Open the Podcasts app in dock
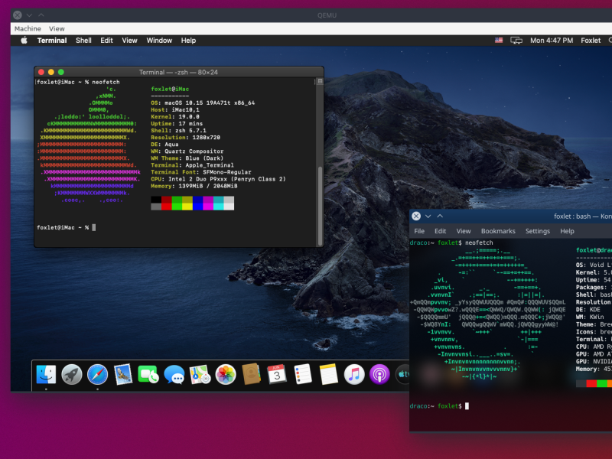The height and width of the screenshot is (459, 612). coord(379,374)
